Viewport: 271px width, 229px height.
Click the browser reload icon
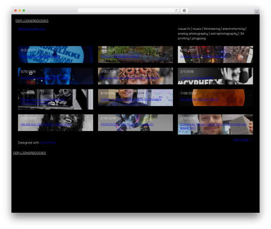pyautogui.click(x=176, y=10)
